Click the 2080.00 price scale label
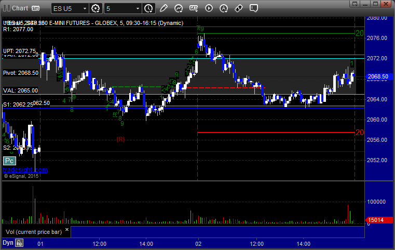The image size is (395, 250). [x=377, y=18]
